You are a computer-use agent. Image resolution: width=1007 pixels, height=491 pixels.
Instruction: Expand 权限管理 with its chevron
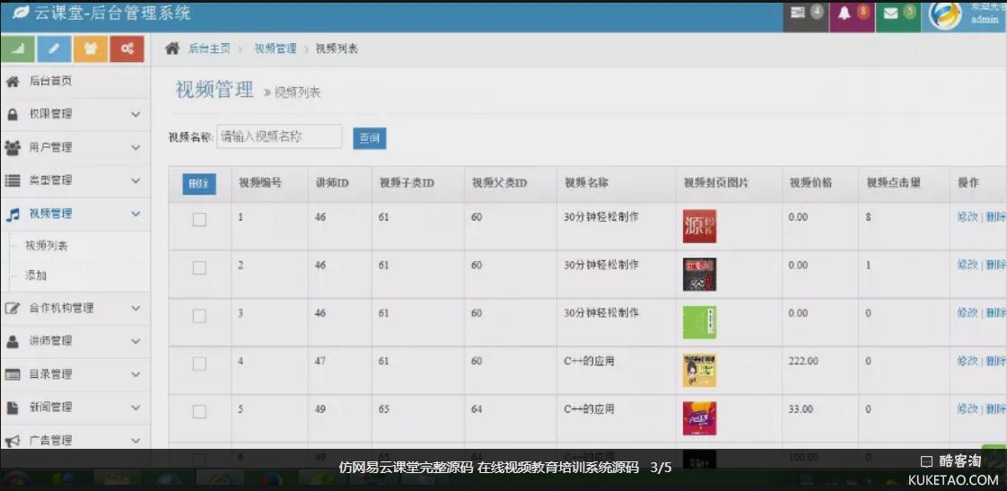[136, 114]
